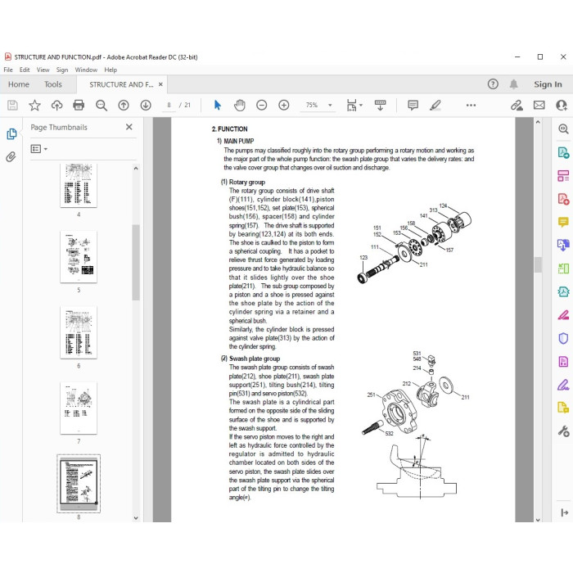Viewport: 573px width, 573px height.
Task: Go to next page with the down arrow
Action: pyautogui.click(x=146, y=106)
